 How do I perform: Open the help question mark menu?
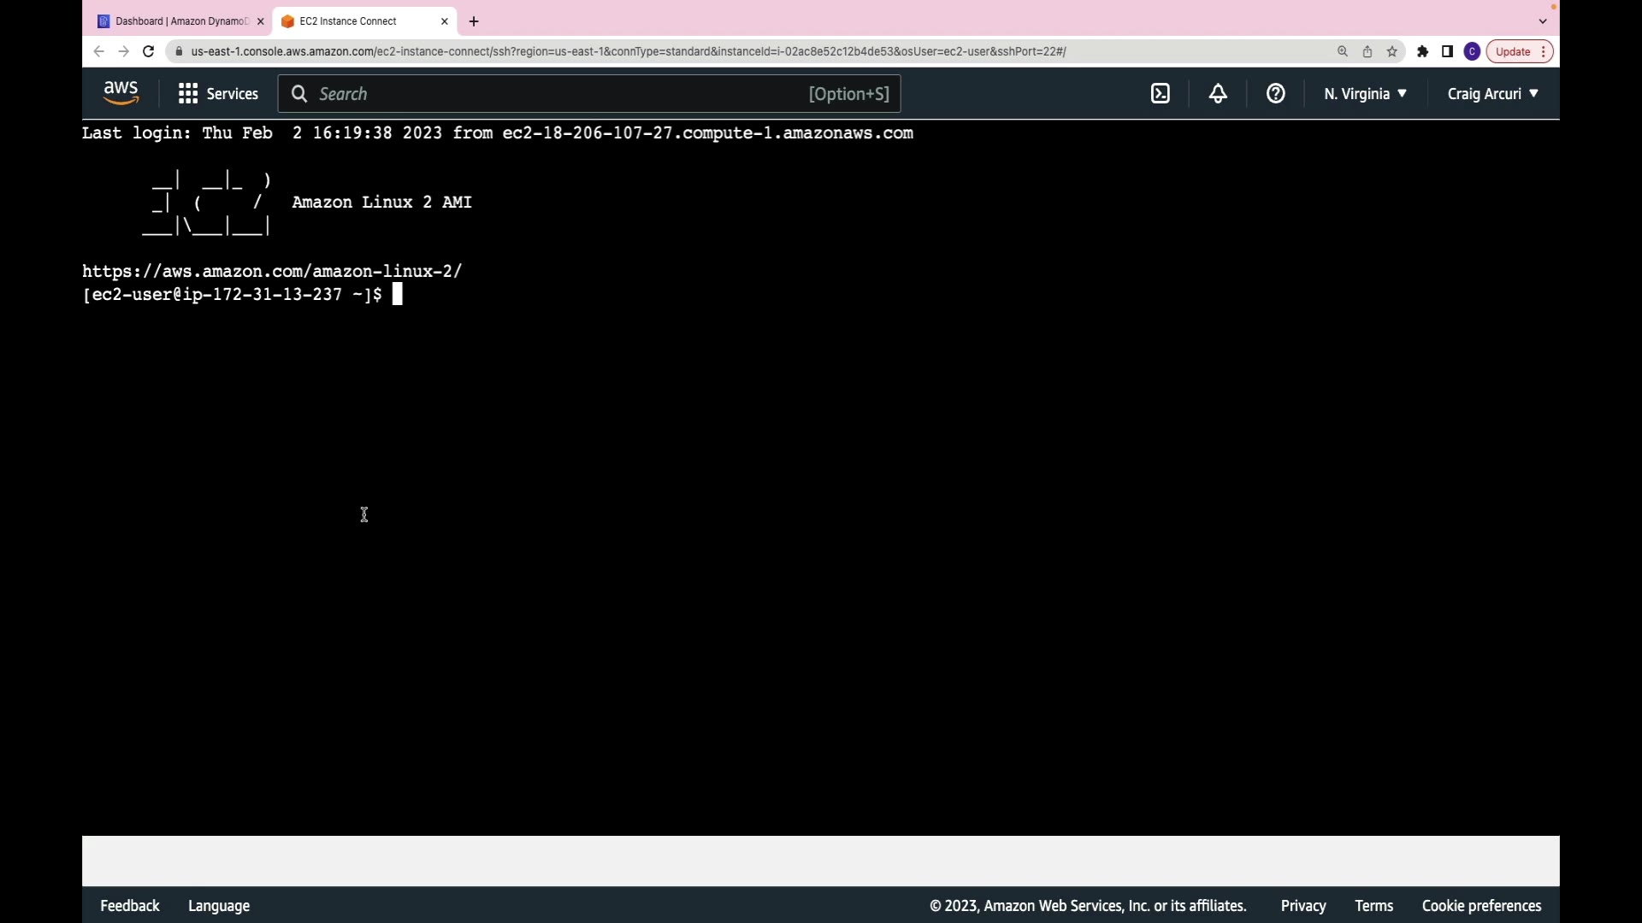pyautogui.click(x=1275, y=94)
